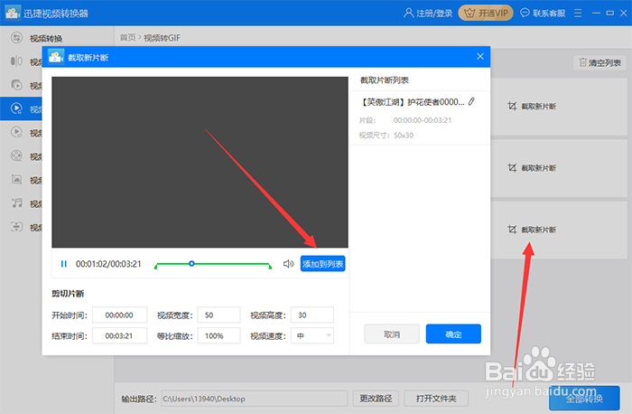Click the image picture sidebar icon

(x=16, y=179)
